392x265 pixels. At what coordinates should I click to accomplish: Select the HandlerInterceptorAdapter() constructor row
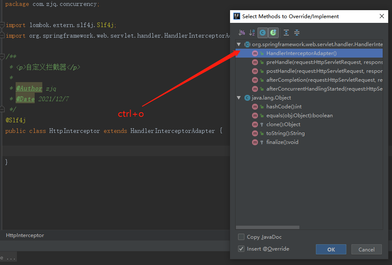click(309, 53)
